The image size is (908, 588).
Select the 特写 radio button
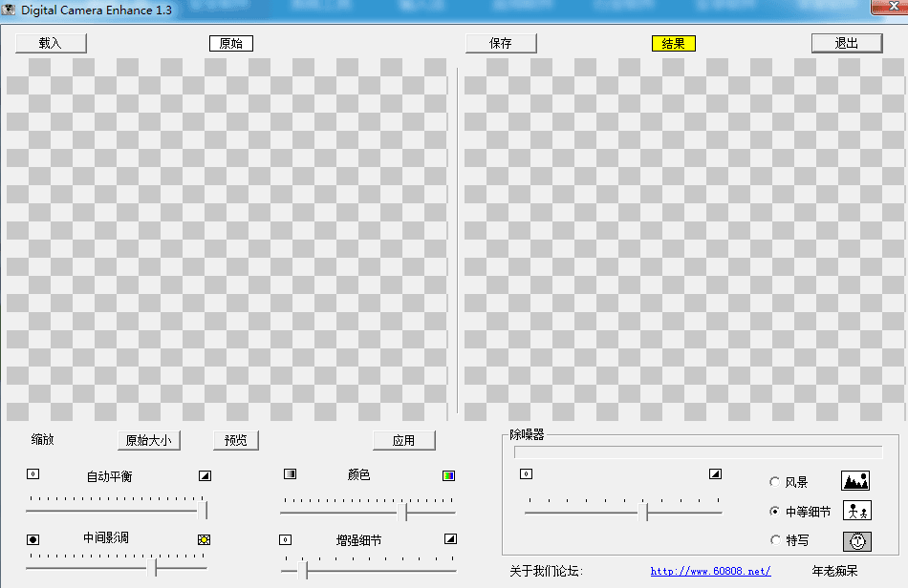coord(774,540)
